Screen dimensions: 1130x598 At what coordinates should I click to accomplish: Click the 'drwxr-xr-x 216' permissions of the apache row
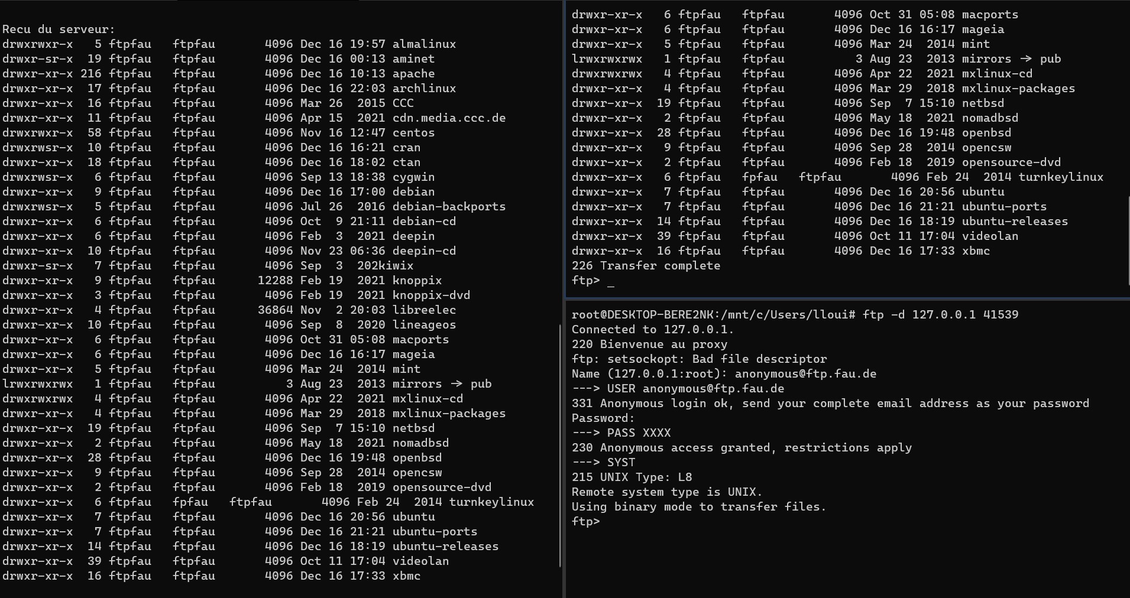point(51,74)
